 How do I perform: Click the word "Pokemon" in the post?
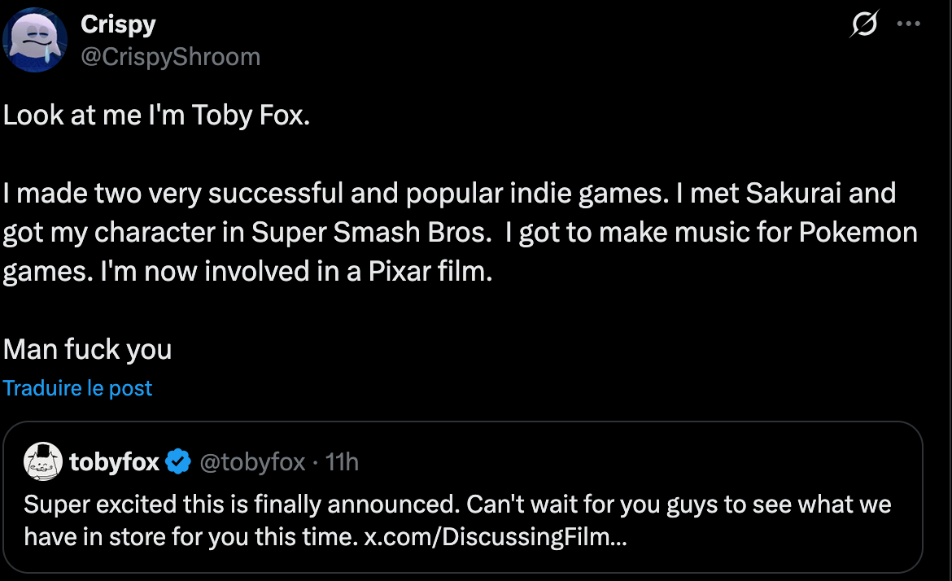858,233
